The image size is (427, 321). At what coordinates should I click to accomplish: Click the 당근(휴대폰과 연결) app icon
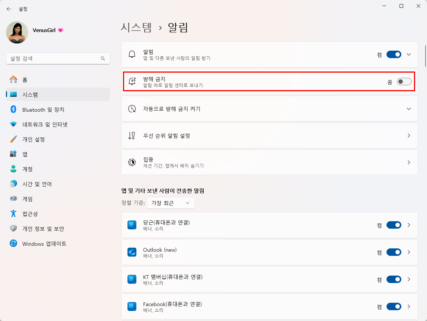(x=132, y=225)
